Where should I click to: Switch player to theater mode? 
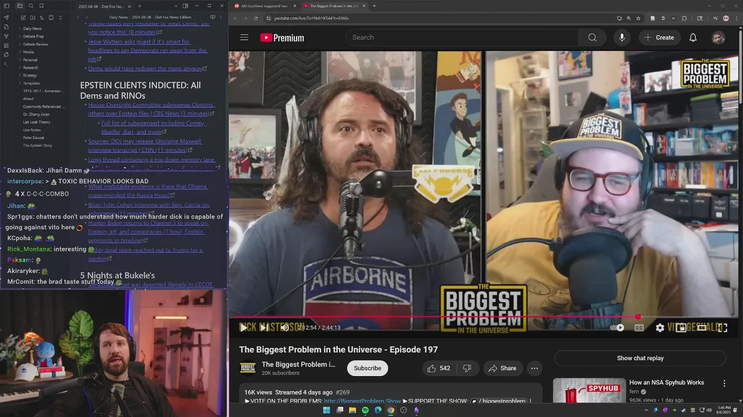tap(702, 328)
